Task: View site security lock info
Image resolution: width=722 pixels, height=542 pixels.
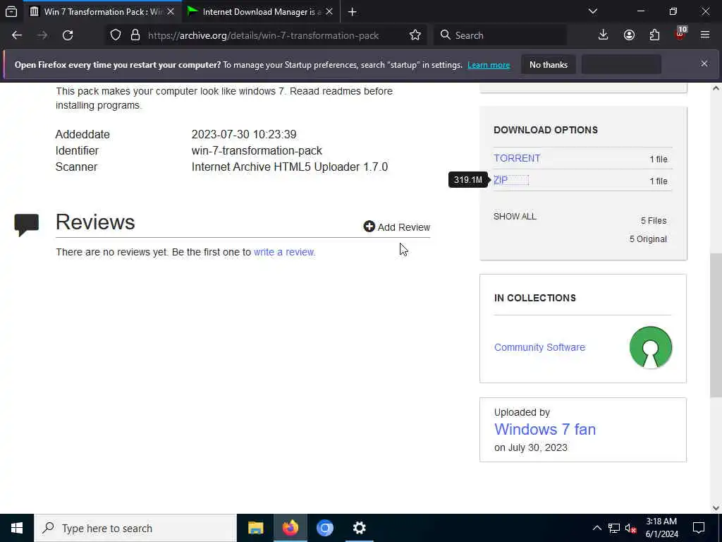Action: (135, 35)
